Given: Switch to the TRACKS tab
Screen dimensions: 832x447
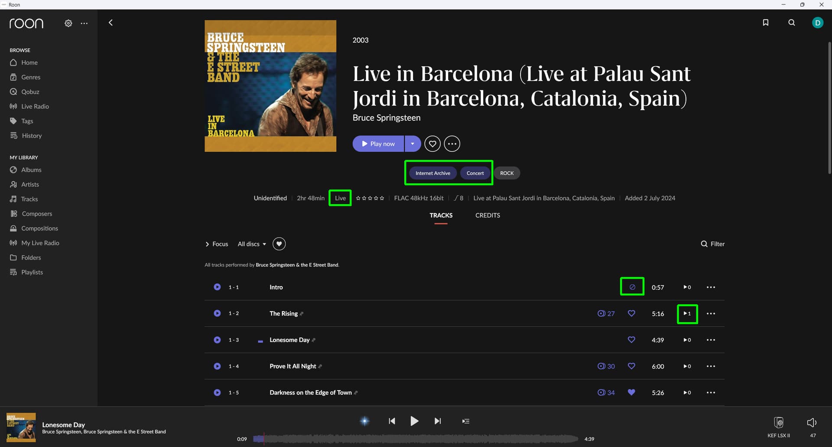Looking at the screenshot, I should (441, 215).
